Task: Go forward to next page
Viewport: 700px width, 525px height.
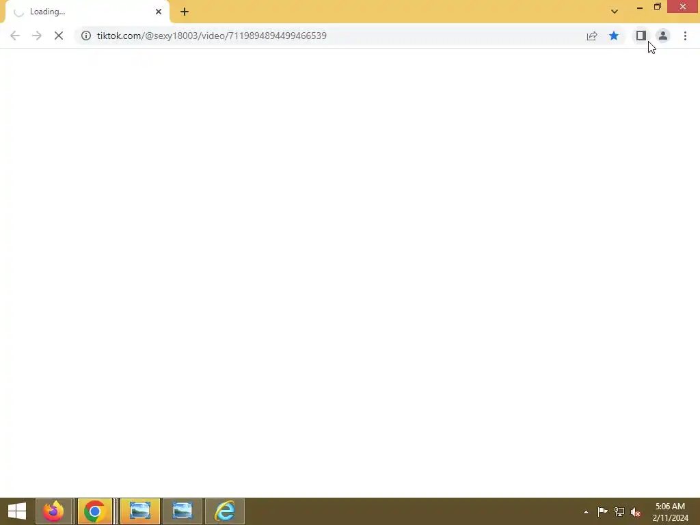Action: [37, 36]
